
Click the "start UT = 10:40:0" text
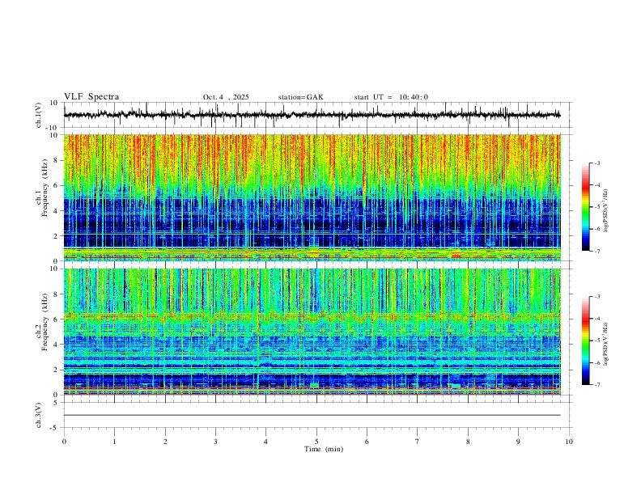point(391,97)
